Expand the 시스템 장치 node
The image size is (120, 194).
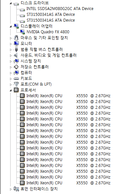pos(11,61)
